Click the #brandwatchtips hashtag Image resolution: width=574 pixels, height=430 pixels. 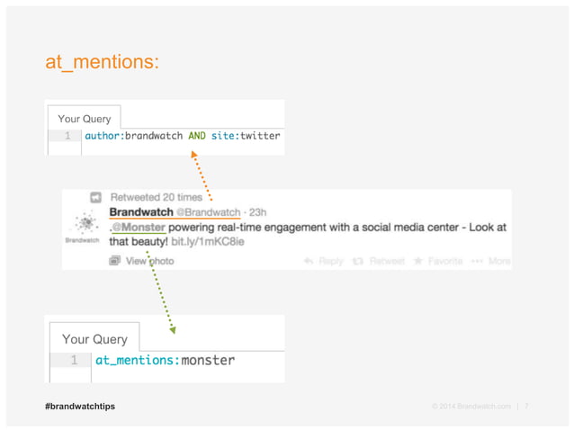tap(80, 407)
